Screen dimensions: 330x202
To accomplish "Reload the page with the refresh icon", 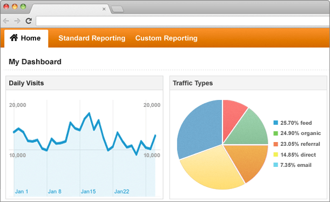I will [x=29, y=21].
